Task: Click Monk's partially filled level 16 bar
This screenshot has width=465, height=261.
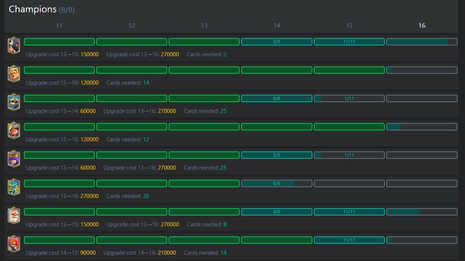Action: coord(421,212)
